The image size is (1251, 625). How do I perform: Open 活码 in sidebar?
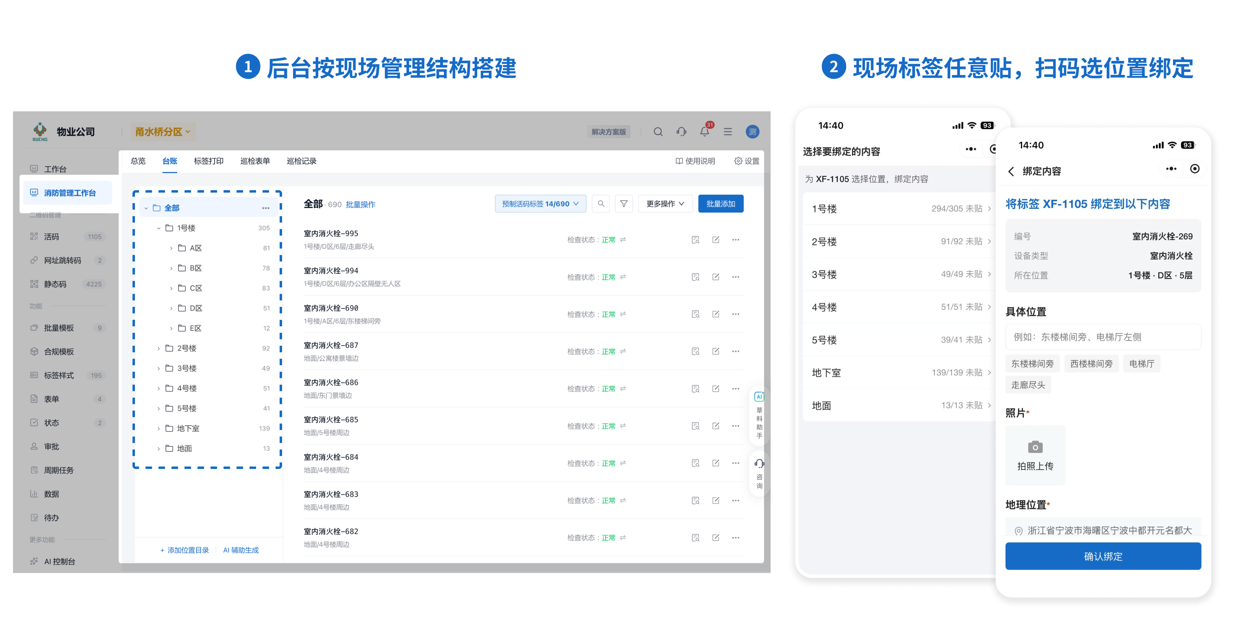click(67, 237)
